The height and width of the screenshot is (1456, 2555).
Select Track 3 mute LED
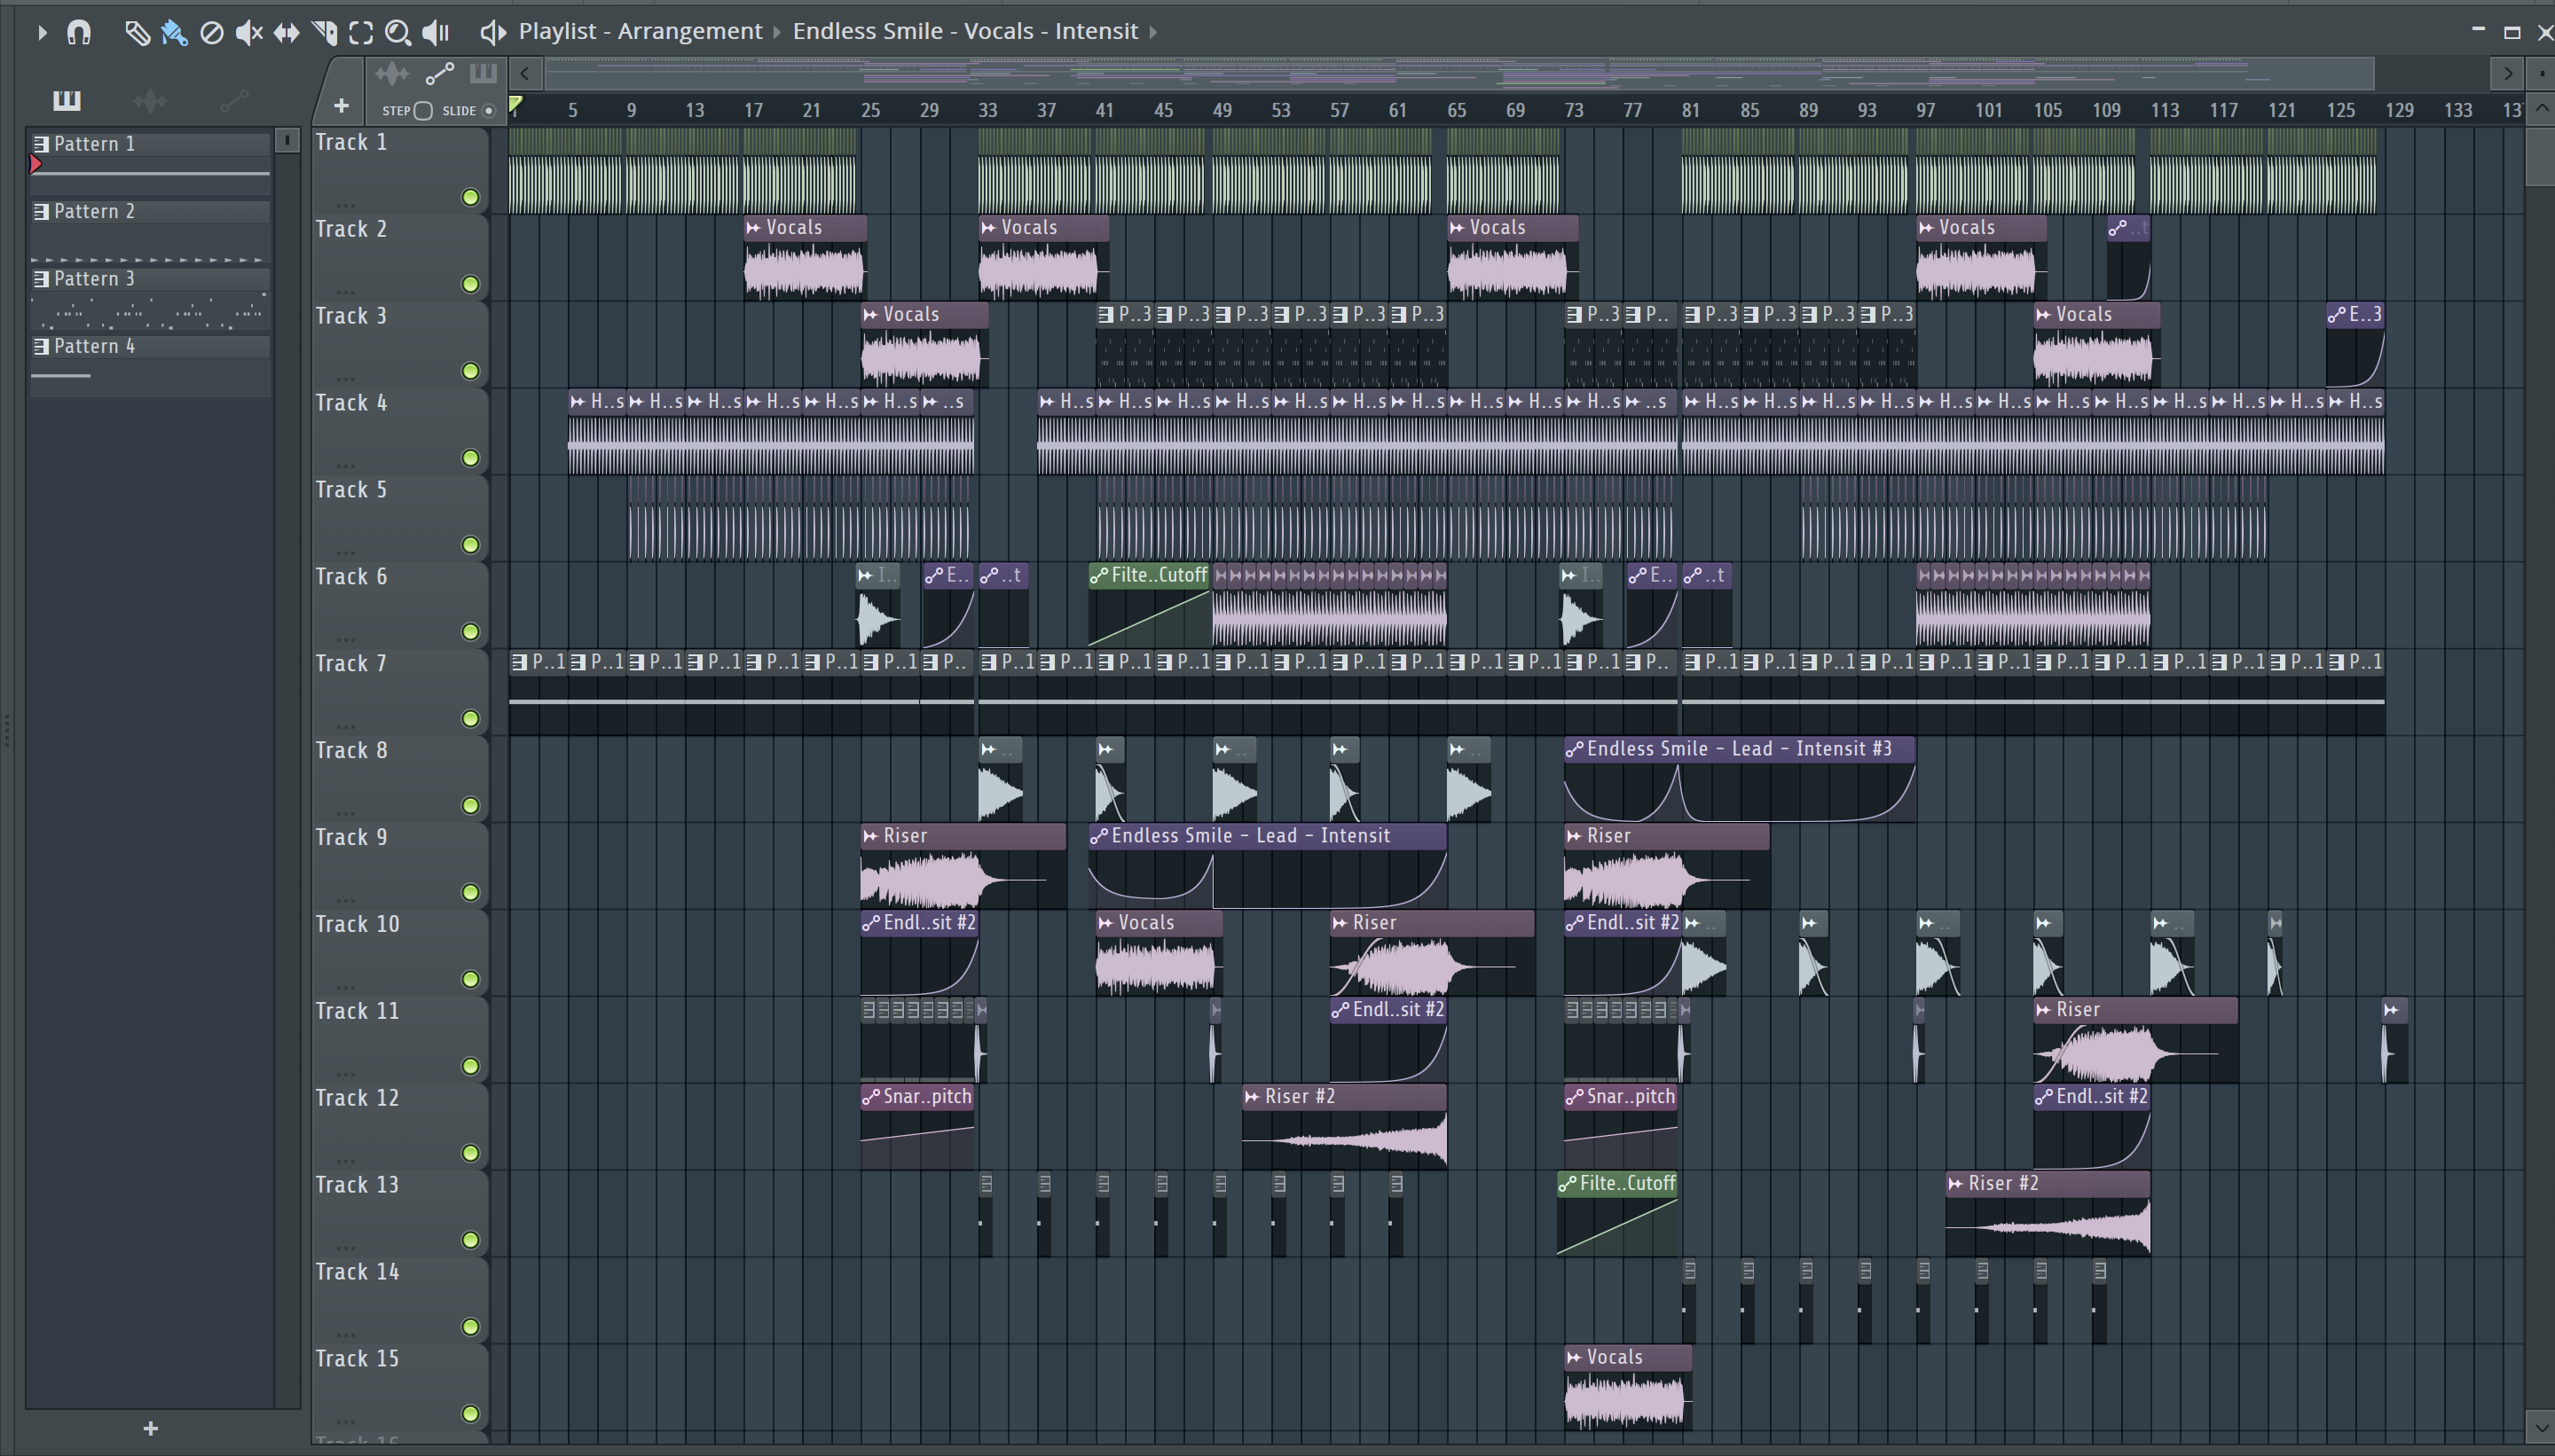(470, 372)
